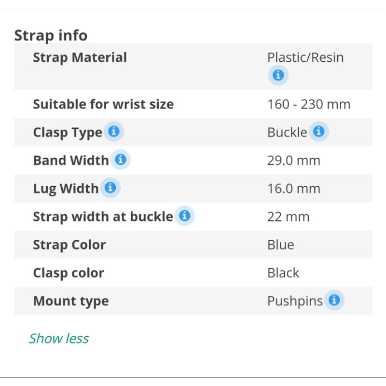Click the info icon beside Buckle
Viewport: 386px width, 386px height.
pyautogui.click(x=318, y=132)
